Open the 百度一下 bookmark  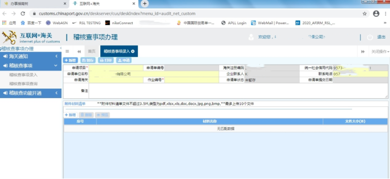[31, 23]
